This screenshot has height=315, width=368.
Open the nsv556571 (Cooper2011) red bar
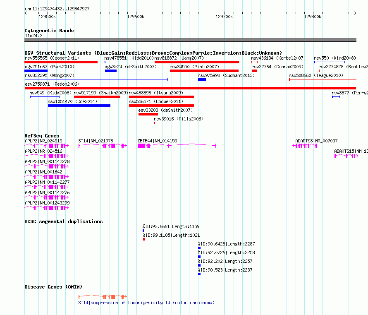click(162, 106)
